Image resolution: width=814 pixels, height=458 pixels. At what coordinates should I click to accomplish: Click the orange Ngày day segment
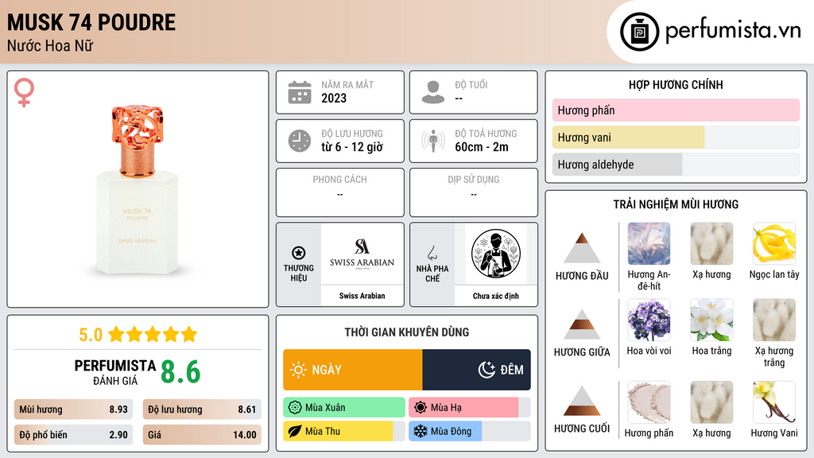[x=353, y=370]
